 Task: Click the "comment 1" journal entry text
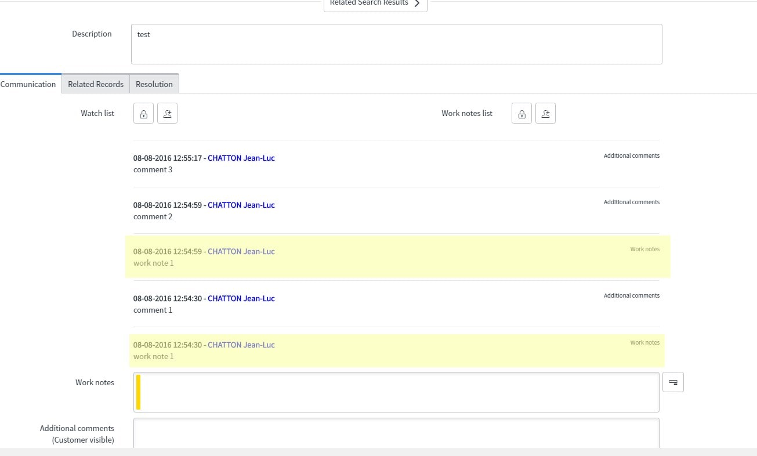pyautogui.click(x=153, y=310)
